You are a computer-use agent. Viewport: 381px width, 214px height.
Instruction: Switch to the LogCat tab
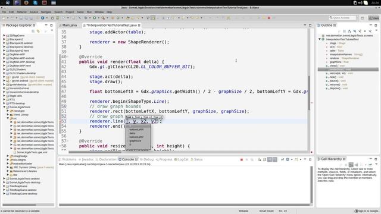[x=182, y=159]
